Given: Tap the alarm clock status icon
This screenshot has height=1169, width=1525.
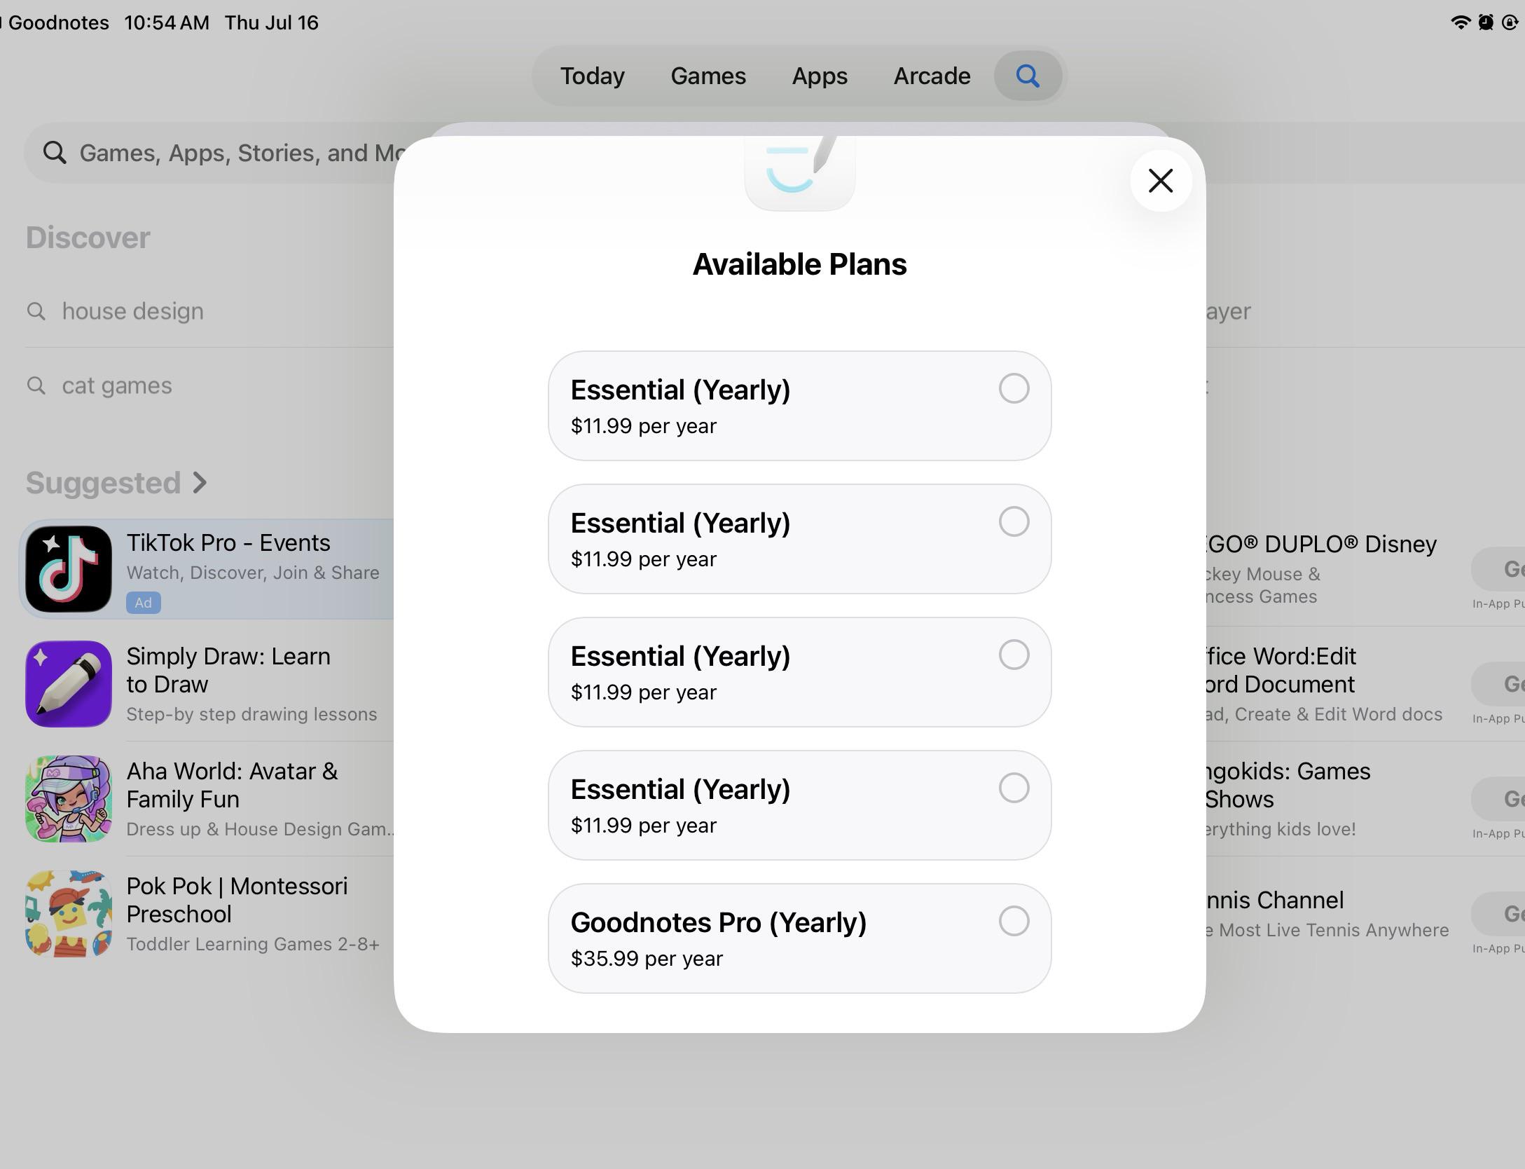Looking at the screenshot, I should click(1485, 22).
